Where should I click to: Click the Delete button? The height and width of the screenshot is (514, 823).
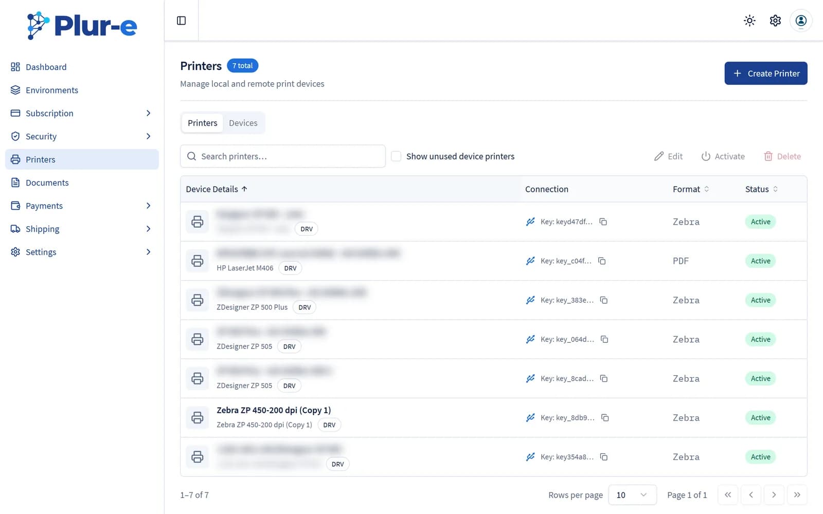782,156
